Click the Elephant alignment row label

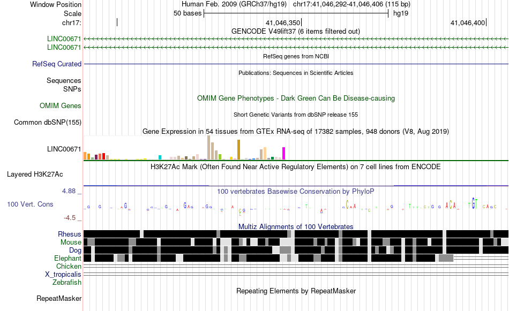(x=68, y=258)
